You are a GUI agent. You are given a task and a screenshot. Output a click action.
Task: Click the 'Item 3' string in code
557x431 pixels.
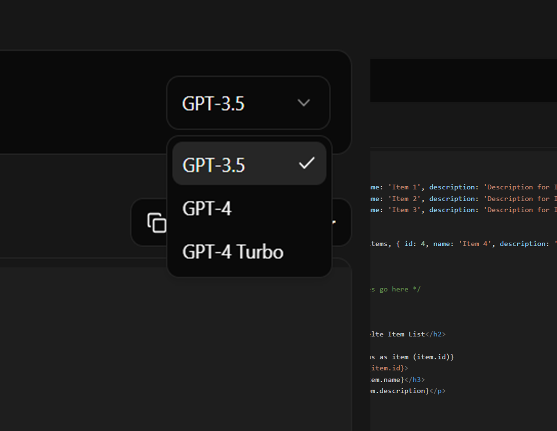click(405, 210)
